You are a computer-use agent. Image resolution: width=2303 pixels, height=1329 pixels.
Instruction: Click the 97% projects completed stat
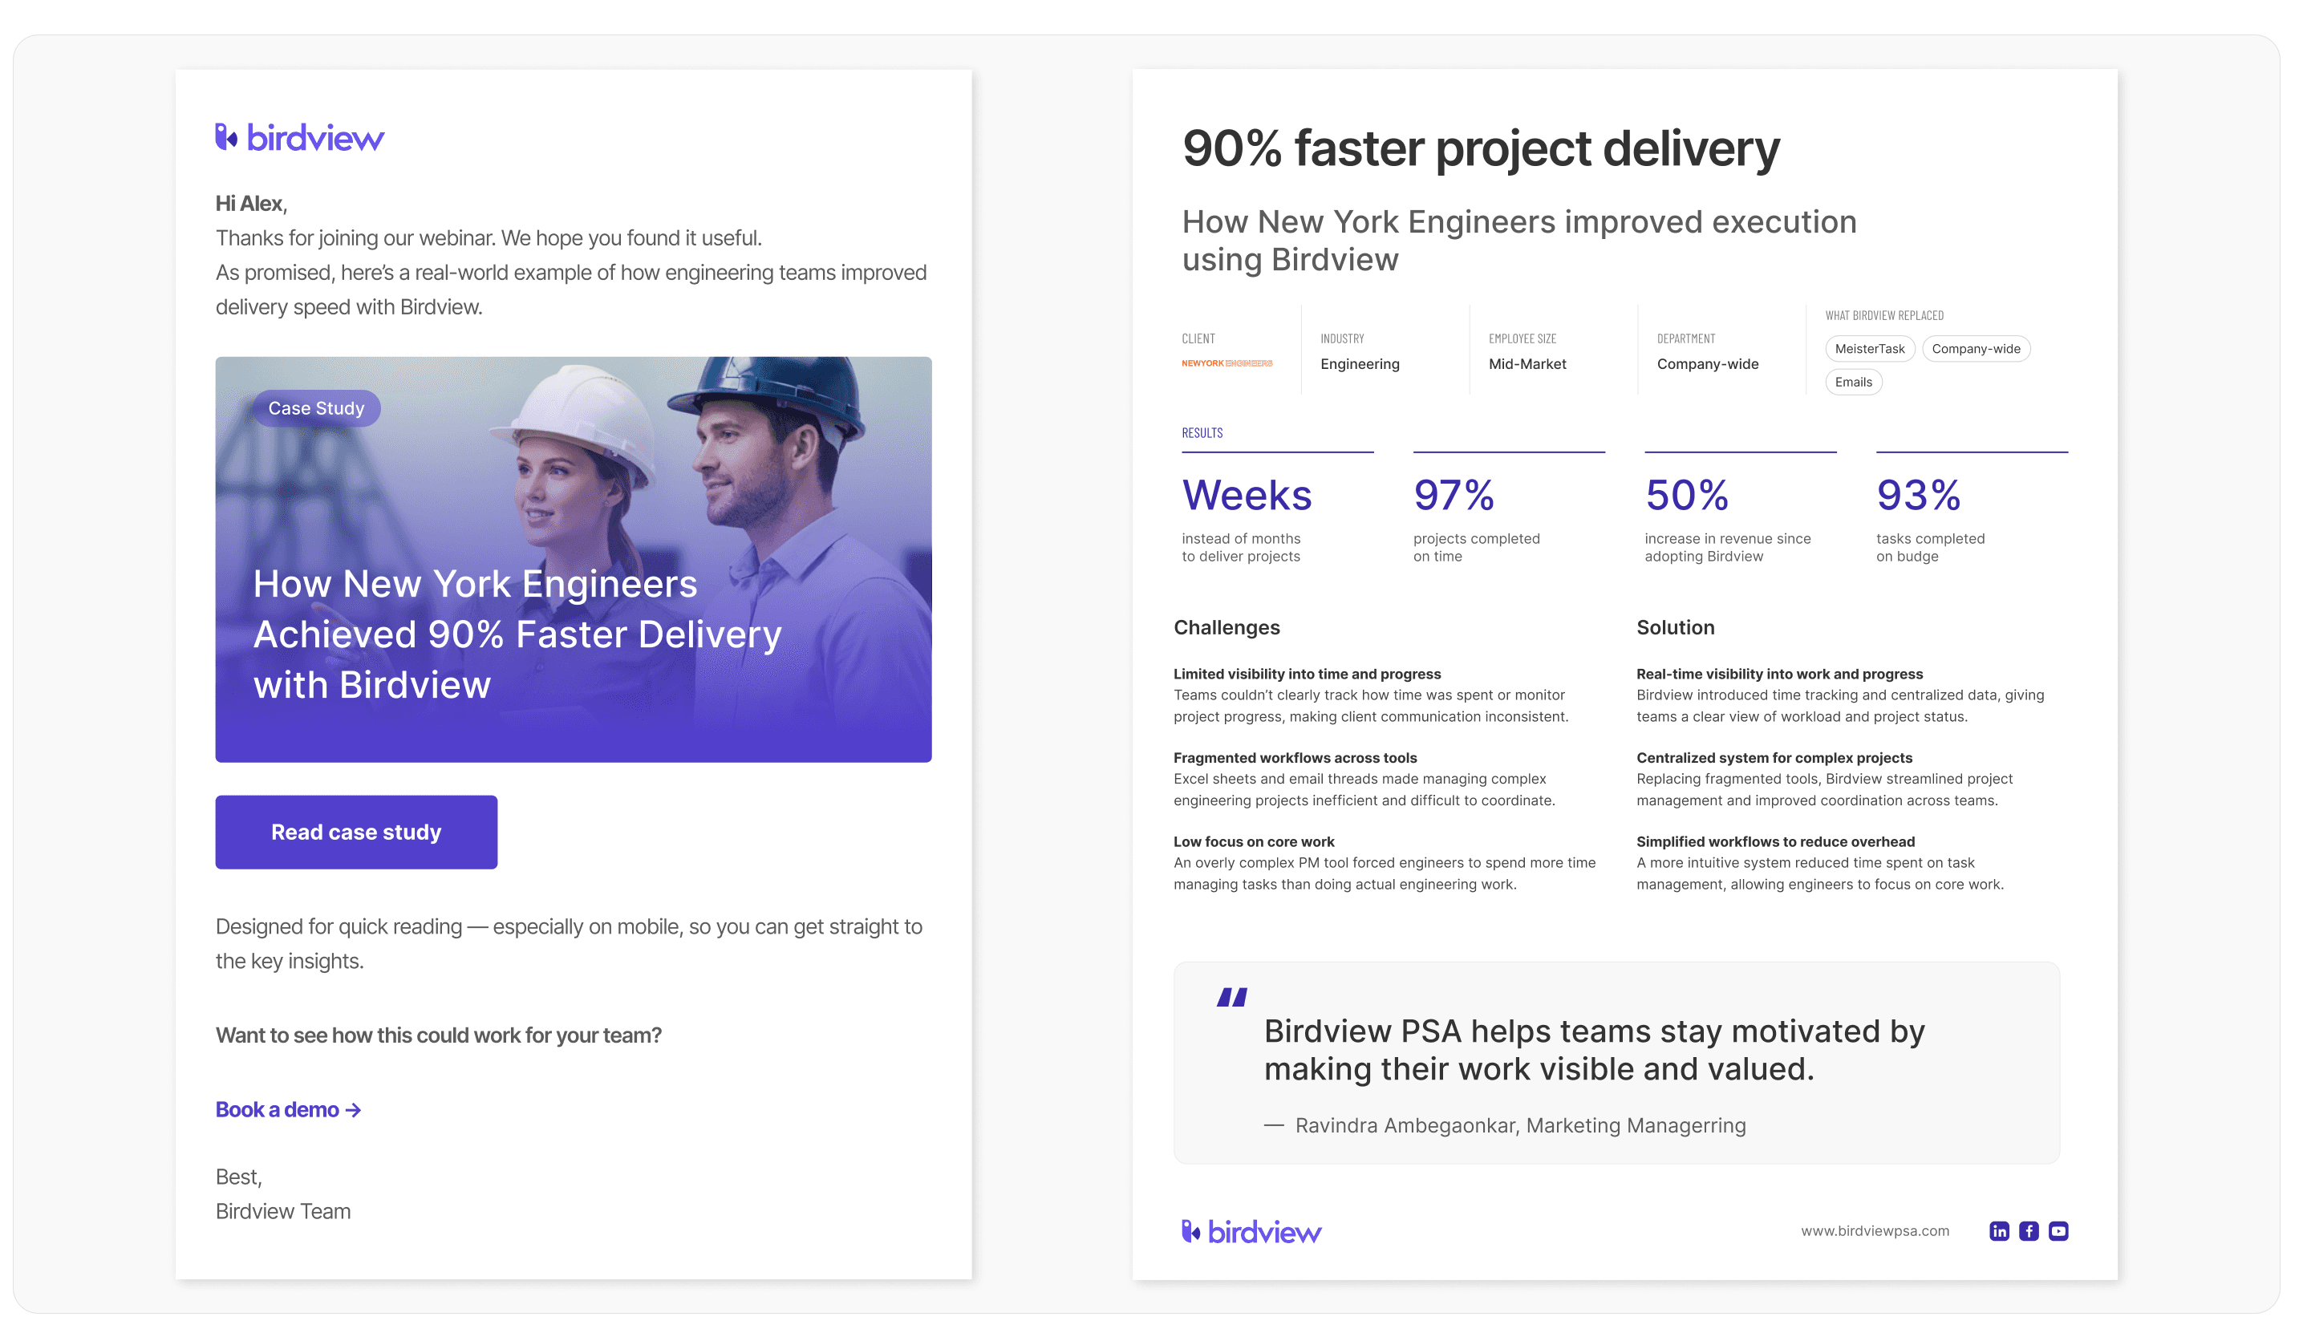1454,496
